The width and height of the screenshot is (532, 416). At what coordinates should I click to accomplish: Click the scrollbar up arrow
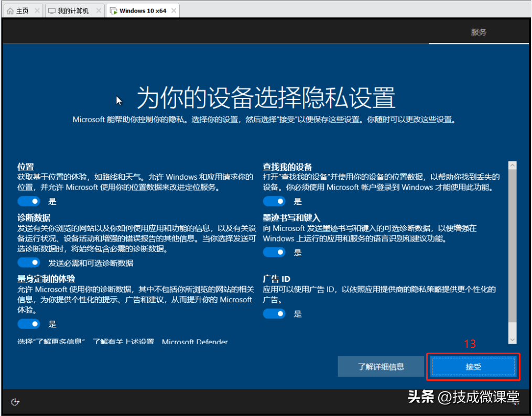[512, 166]
